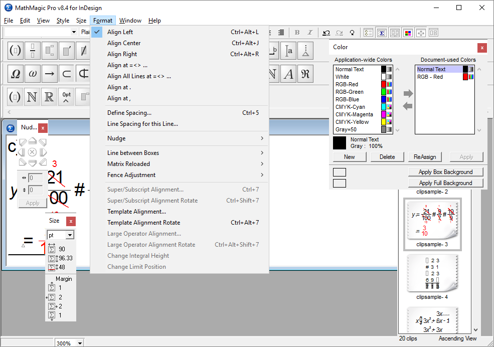This screenshot has height=347, width=494.
Task: Click the horizontal nudge value field
Action: [35, 178]
